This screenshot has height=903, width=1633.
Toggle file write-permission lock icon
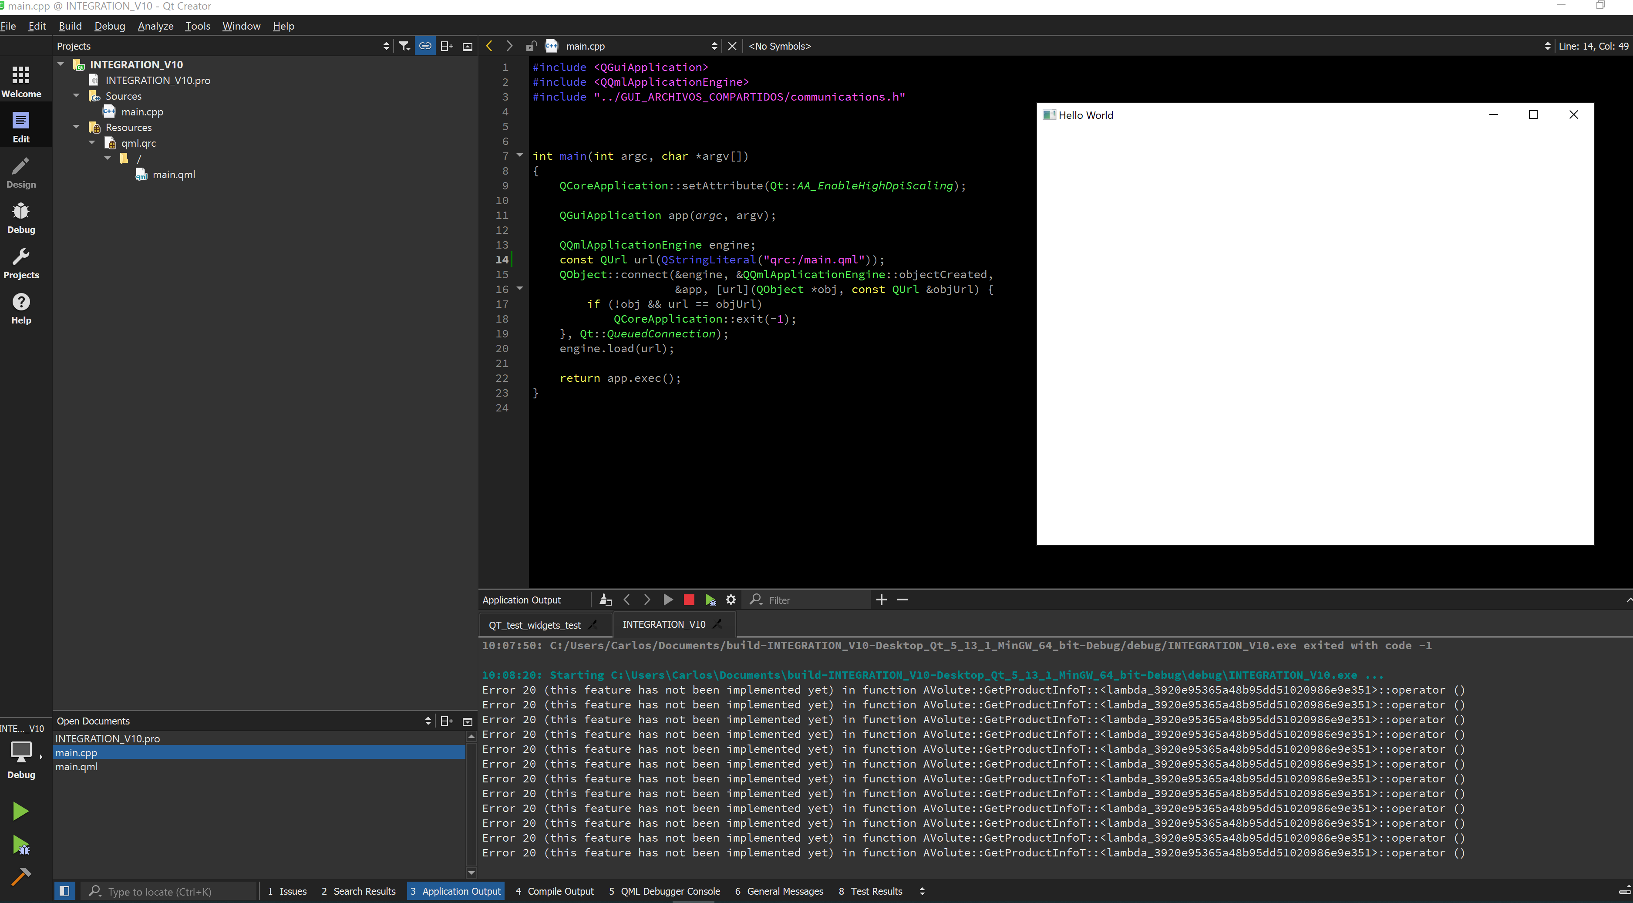pos(531,46)
